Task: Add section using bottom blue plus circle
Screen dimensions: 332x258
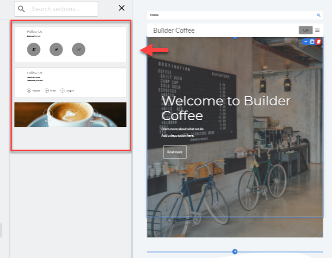Action: [235, 252]
